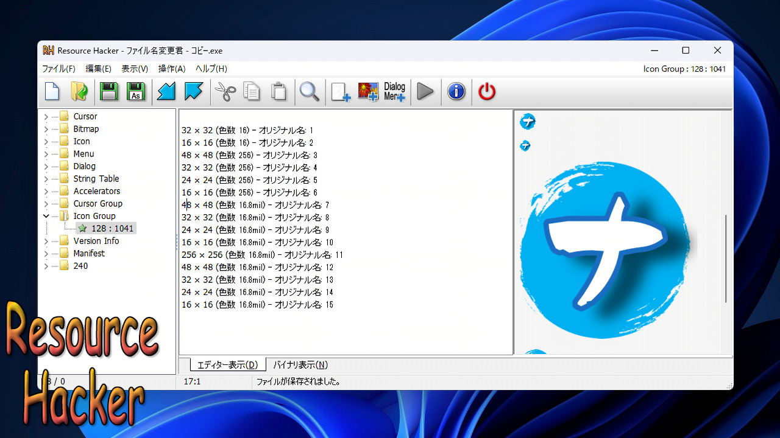This screenshot has width=780, height=438.
Task: Maximize the Resource Hacker window
Action: 686,50
